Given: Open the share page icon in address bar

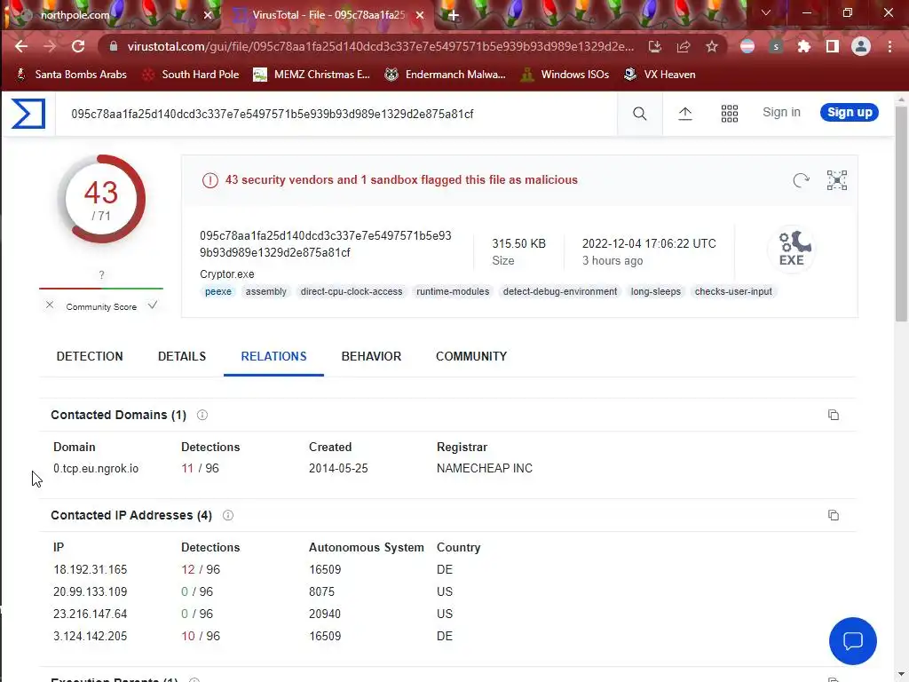Looking at the screenshot, I should tap(684, 46).
